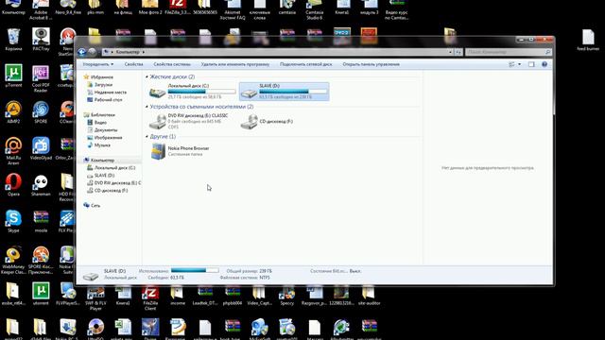Open Mail.Ru Agent desktop icon
605x340 pixels.
[13, 151]
